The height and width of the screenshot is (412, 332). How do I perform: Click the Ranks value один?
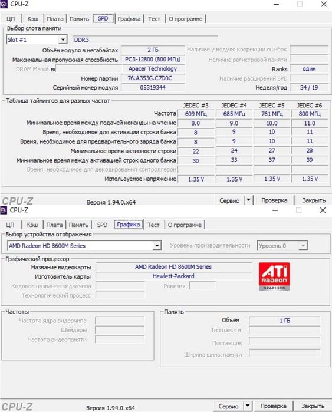tap(309, 68)
